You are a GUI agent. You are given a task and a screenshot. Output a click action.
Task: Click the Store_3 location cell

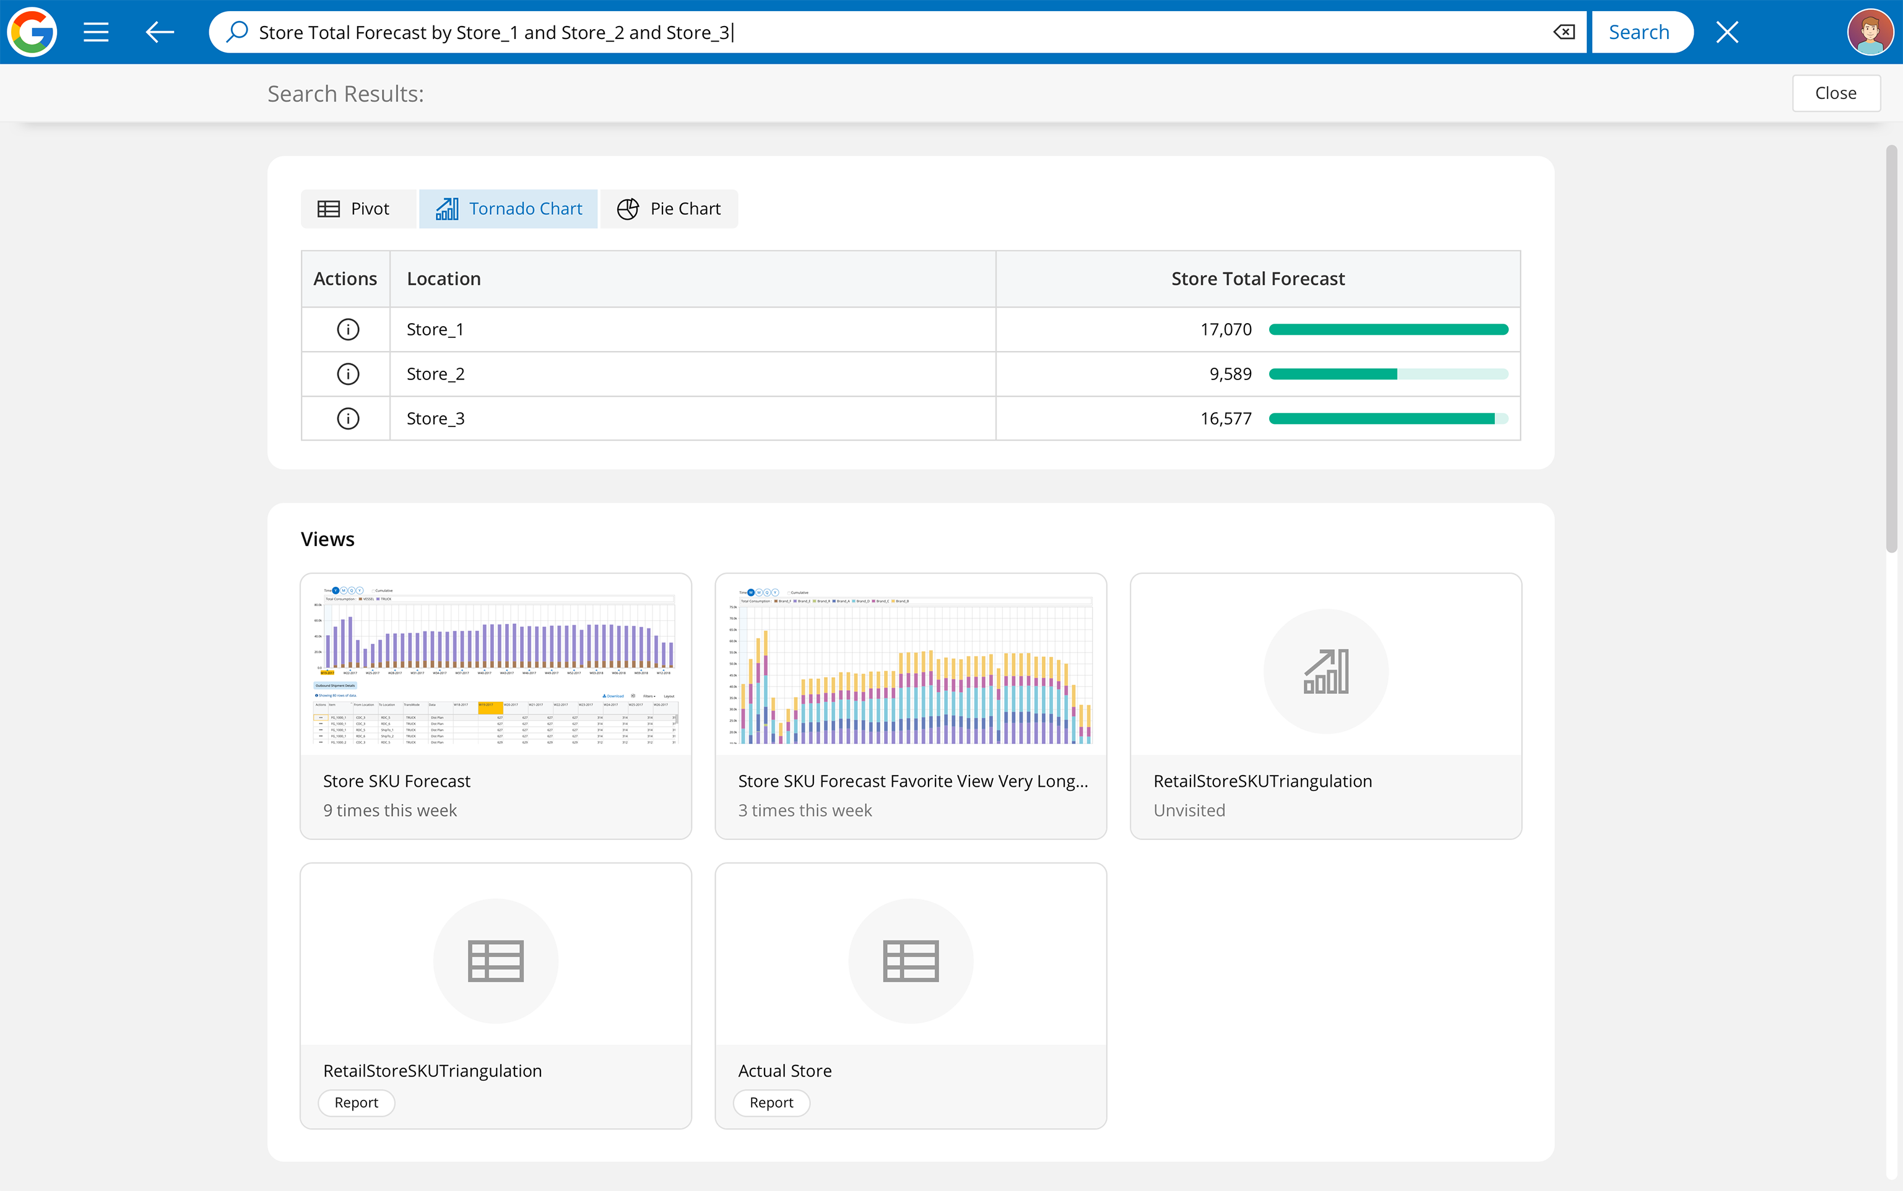tap(693, 418)
